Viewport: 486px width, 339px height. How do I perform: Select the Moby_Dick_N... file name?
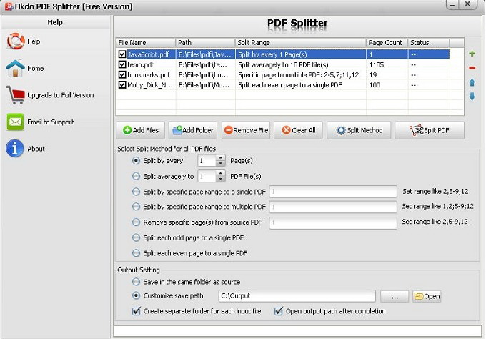tap(150, 84)
